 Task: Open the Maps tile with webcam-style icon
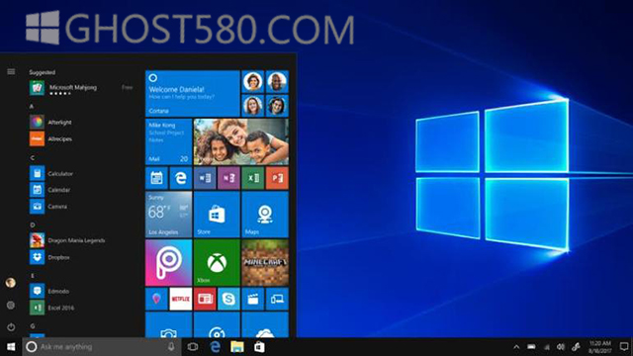click(265, 215)
